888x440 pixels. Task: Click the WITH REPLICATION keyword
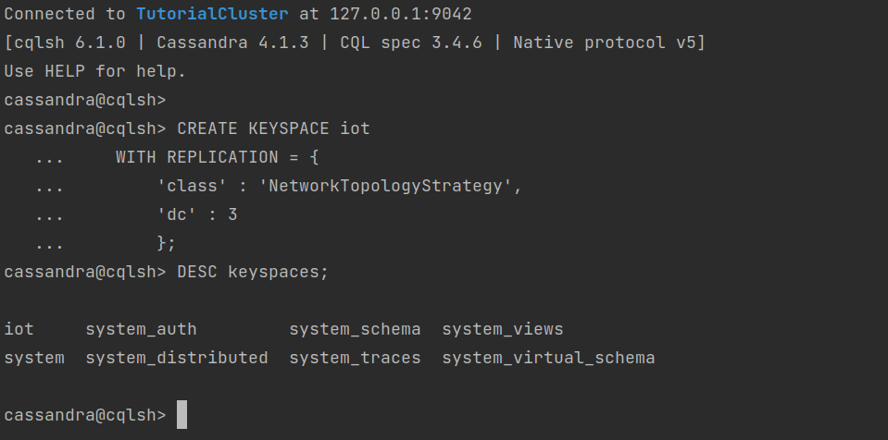[x=197, y=157]
